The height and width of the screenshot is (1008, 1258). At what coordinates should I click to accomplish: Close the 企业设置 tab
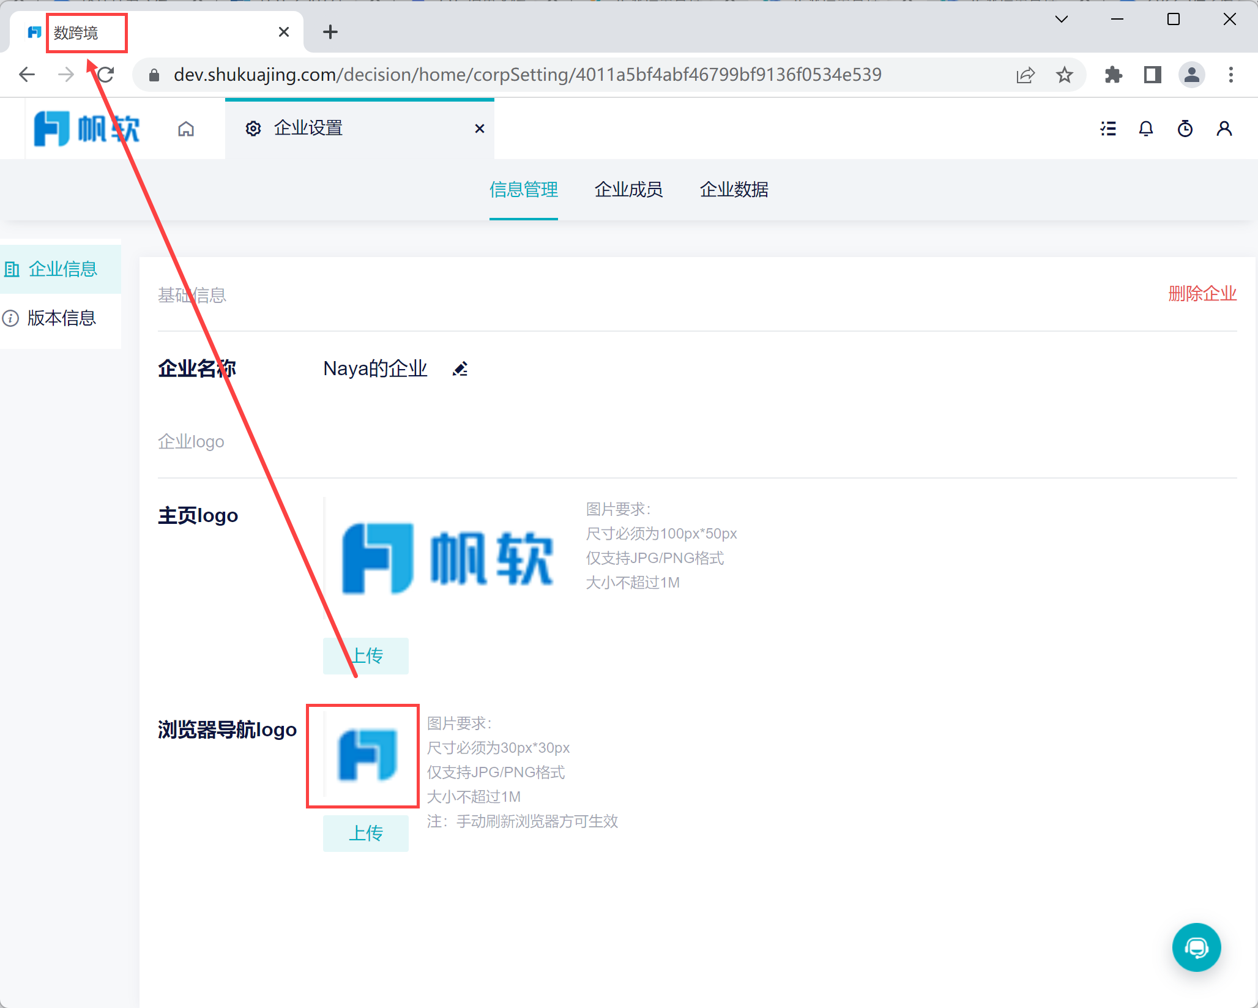tap(480, 129)
